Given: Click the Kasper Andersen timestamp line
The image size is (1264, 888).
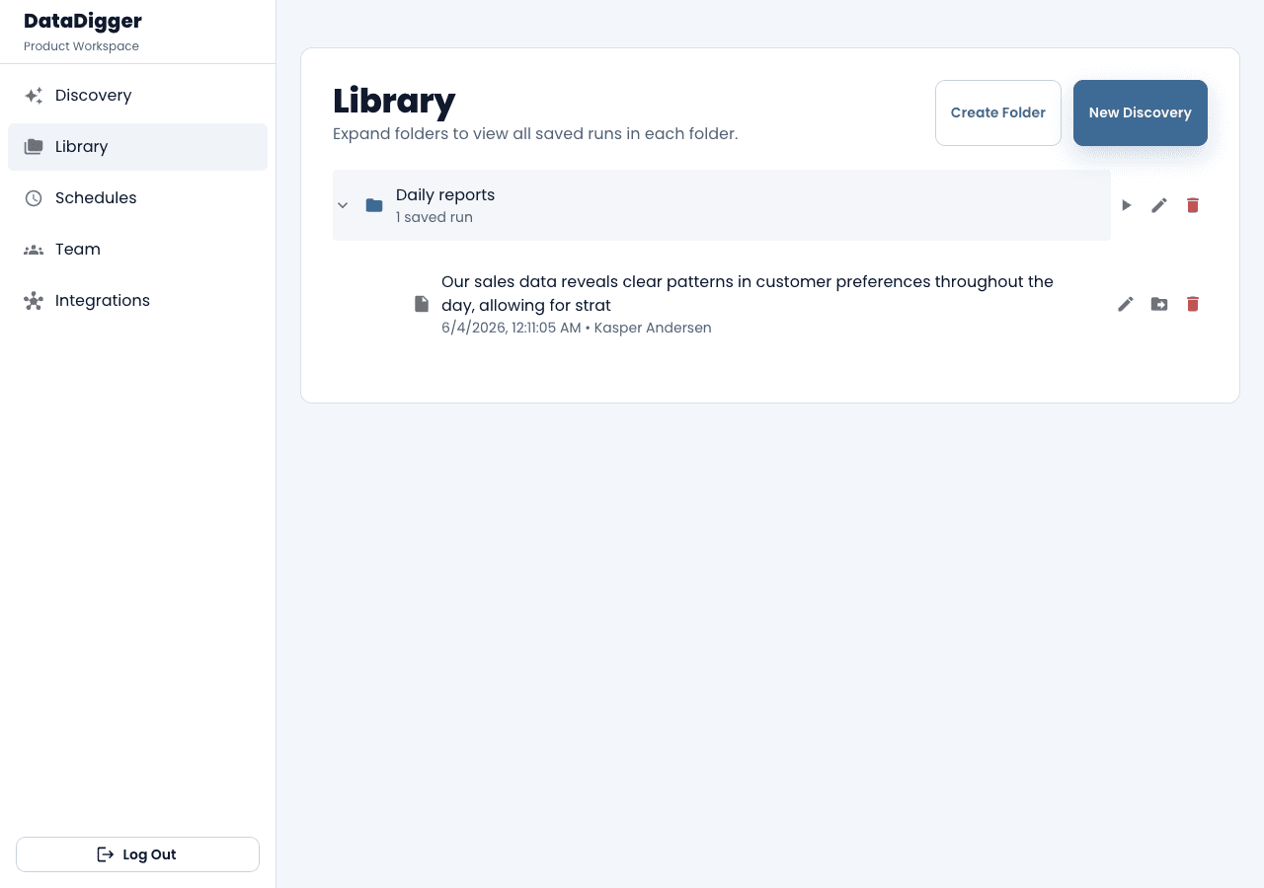Looking at the screenshot, I should coord(577,328).
